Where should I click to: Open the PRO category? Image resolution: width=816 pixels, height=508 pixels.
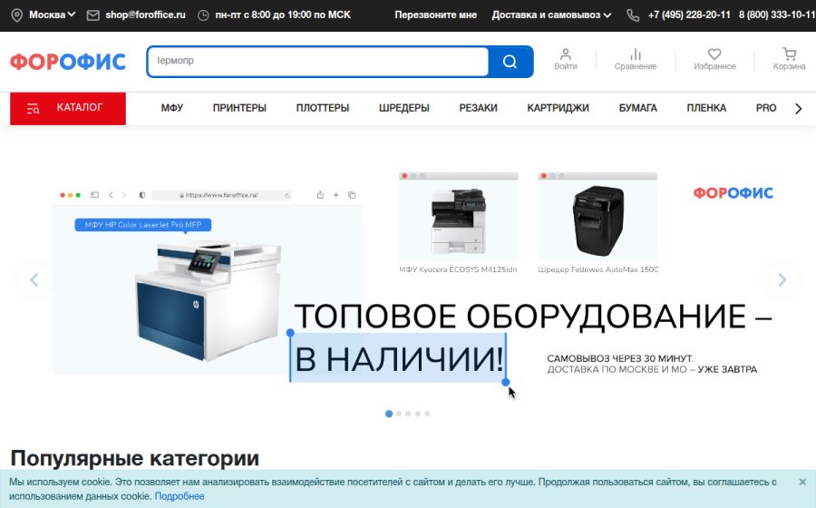point(766,108)
